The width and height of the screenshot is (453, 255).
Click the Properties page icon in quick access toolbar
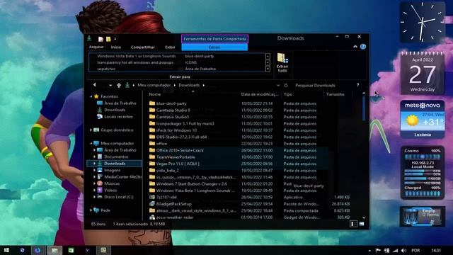click(101, 39)
